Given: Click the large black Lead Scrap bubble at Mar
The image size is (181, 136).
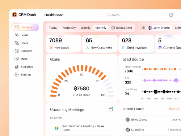Looking at the screenshot, I should 156,92.
